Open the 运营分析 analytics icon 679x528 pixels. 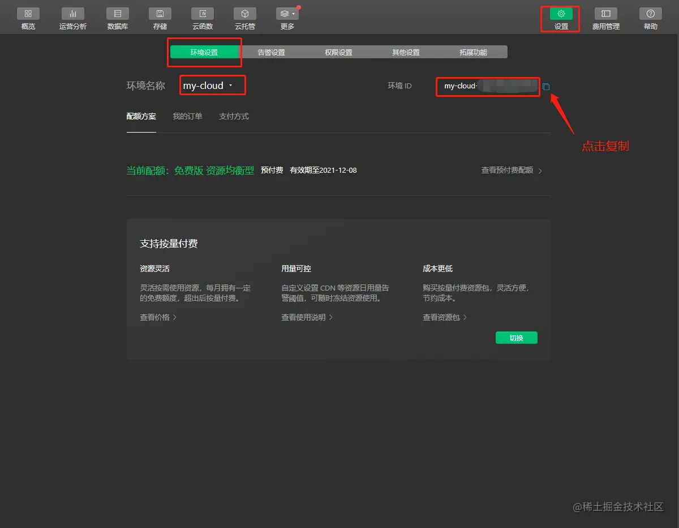73,14
